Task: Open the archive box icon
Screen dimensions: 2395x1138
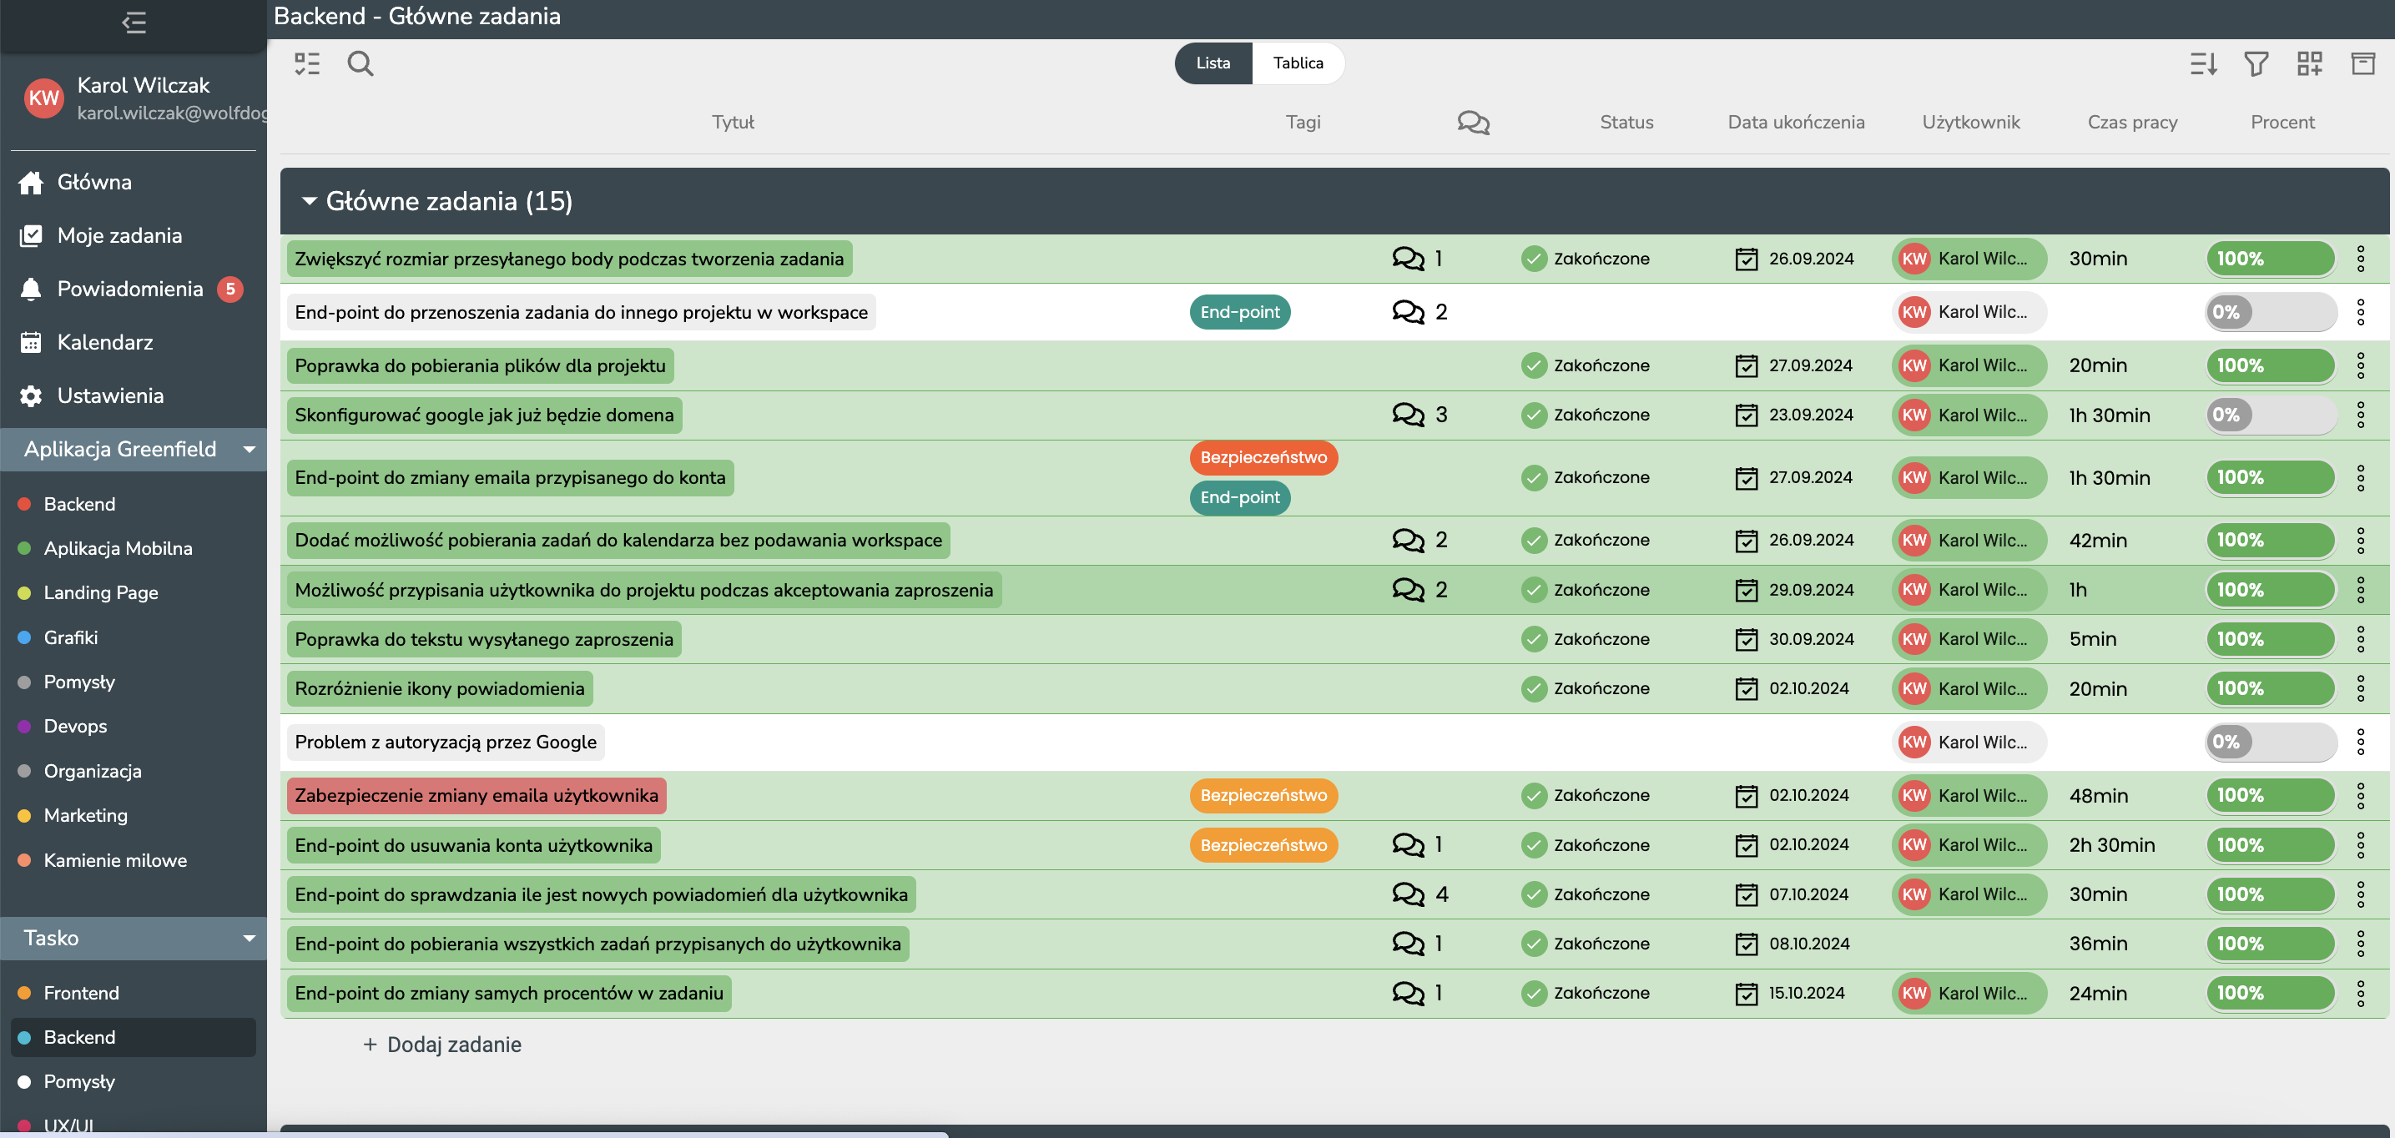Action: 2362,63
